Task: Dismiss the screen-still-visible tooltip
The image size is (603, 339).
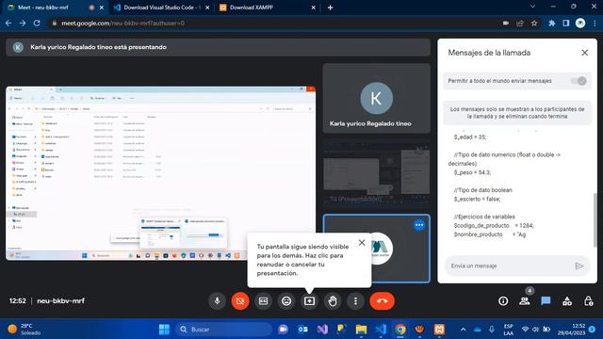Action: click(x=362, y=243)
